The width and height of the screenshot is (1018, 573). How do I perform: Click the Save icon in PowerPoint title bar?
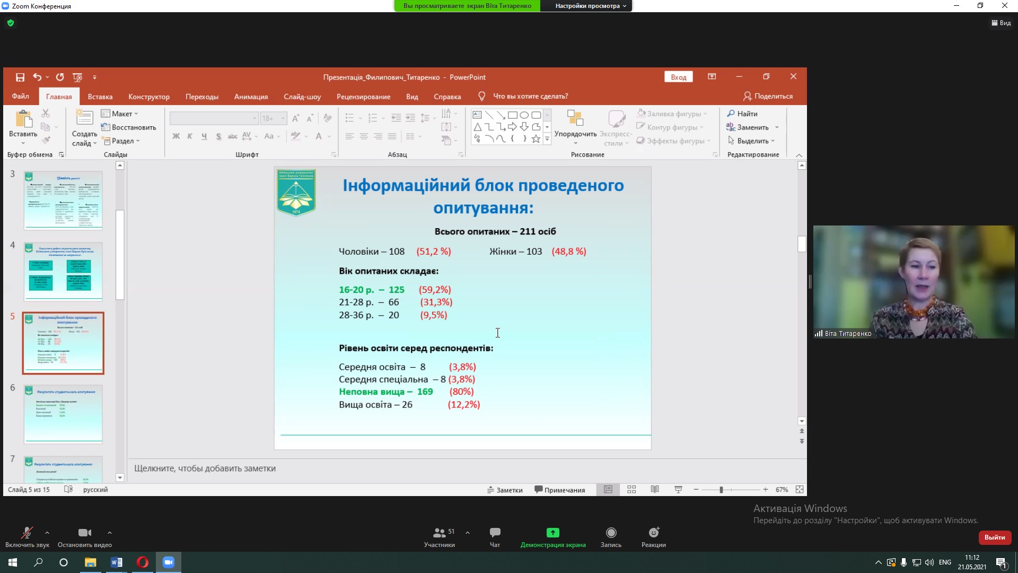(20, 77)
